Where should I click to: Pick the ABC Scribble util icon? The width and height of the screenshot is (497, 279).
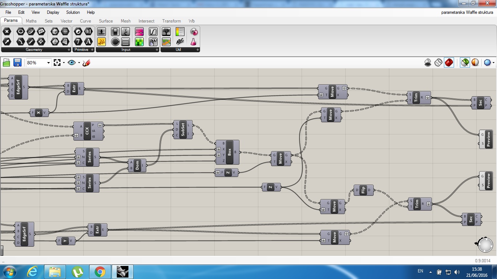coord(180,42)
